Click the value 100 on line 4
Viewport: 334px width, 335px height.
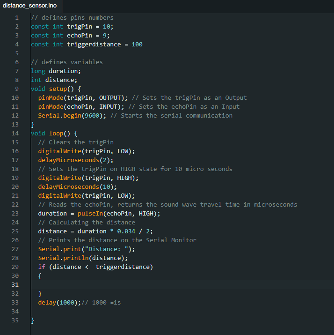[x=137, y=45]
